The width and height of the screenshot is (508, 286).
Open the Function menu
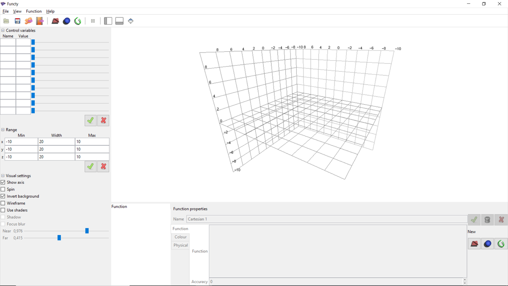34,11
